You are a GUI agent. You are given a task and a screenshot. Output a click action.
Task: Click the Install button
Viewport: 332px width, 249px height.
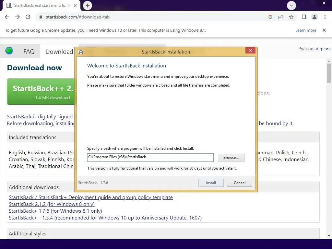pos(211,183)
